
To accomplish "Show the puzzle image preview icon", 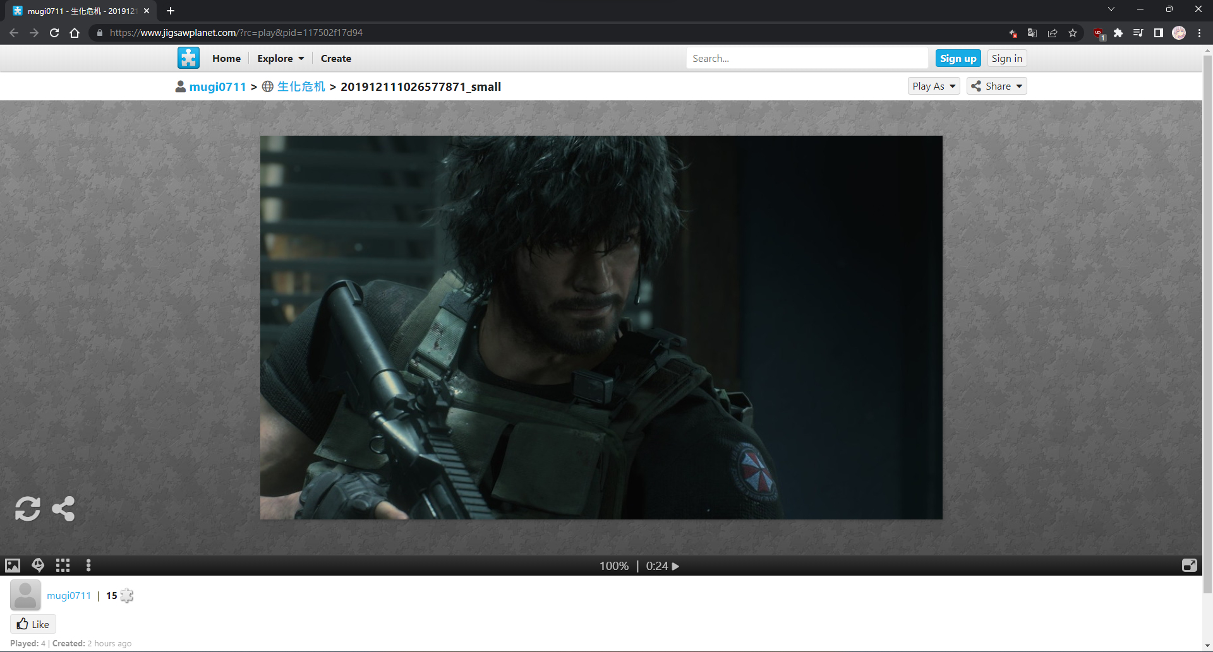I will (x=13, y=566).
